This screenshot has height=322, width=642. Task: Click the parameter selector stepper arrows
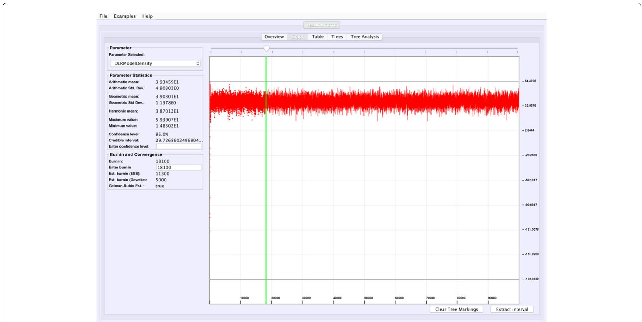(x=197, y=63)
